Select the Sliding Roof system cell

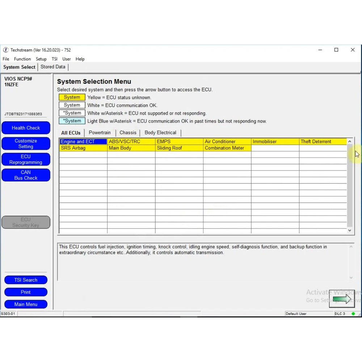coord(179,148)
